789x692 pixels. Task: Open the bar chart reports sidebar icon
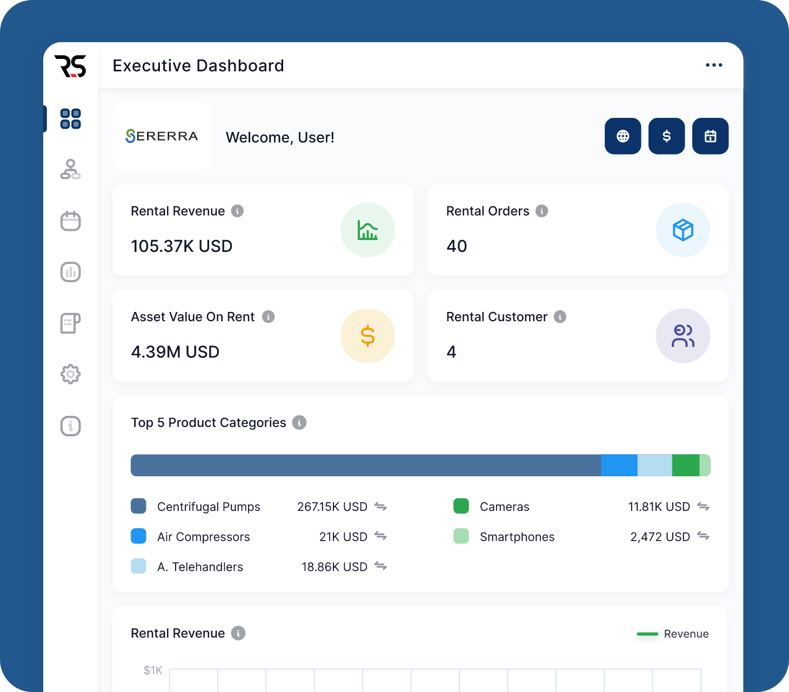click(70, 272)
